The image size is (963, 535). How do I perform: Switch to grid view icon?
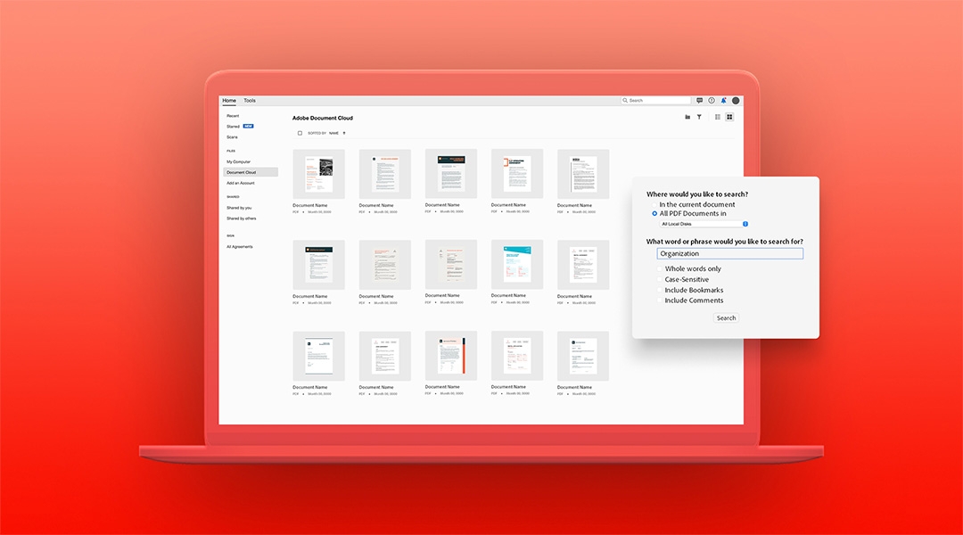coord(729,117)
